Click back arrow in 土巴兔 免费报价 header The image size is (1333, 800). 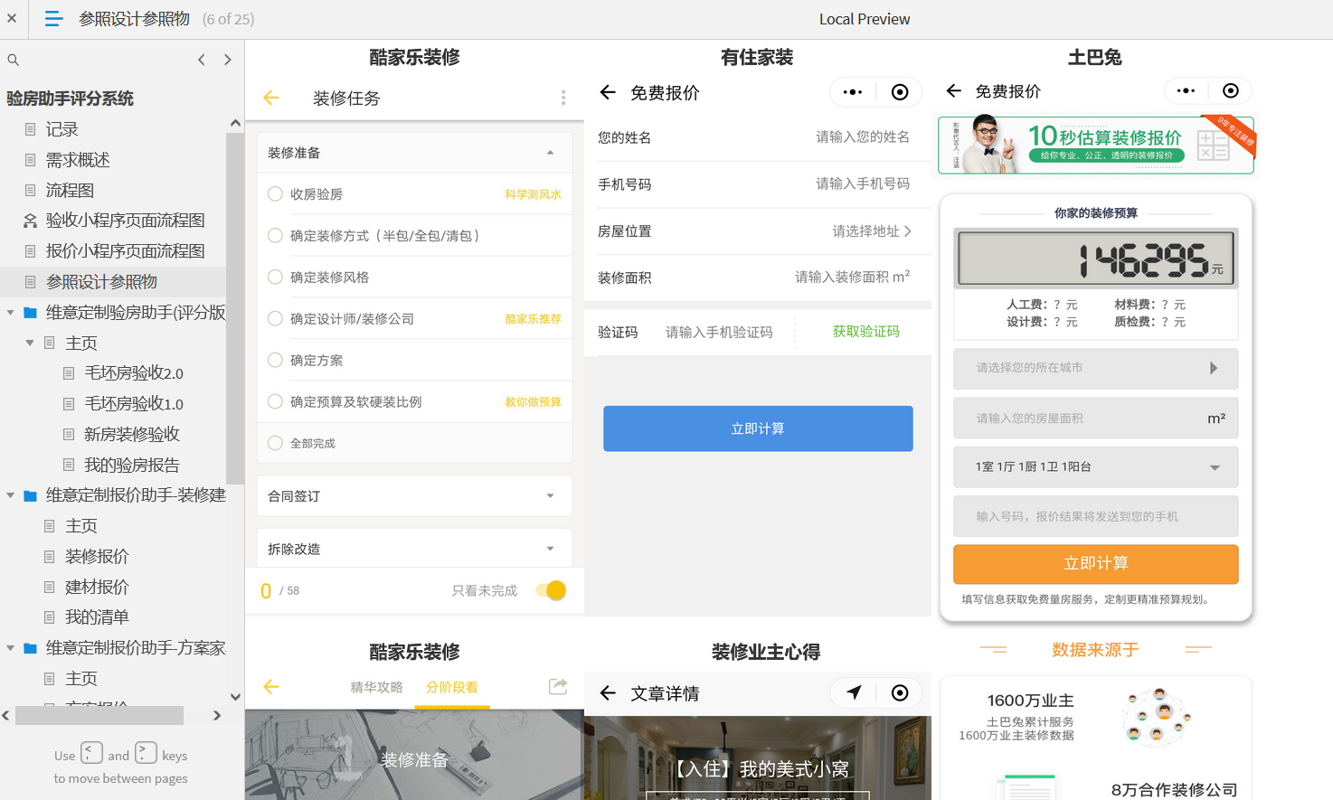coord(953,90)
